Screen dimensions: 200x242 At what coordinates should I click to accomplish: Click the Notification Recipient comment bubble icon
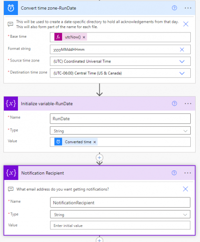pyautogui.click(x=11, y=189)
